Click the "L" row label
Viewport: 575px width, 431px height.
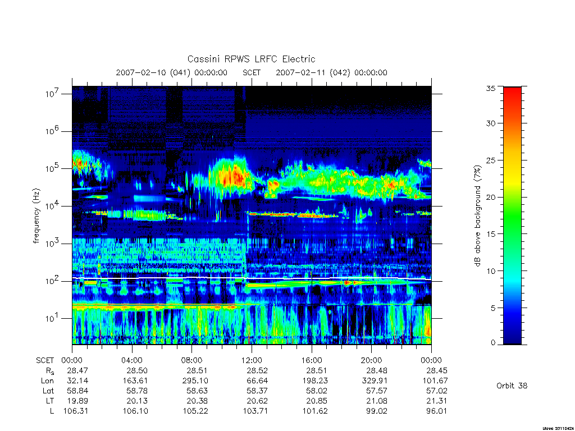(52, 411)
